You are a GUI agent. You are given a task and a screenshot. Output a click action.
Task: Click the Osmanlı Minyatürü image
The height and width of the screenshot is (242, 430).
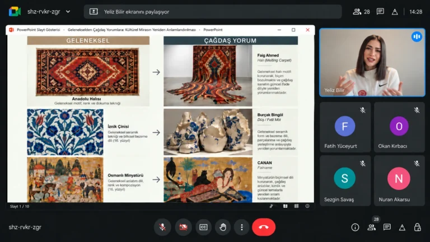(65, 180)
